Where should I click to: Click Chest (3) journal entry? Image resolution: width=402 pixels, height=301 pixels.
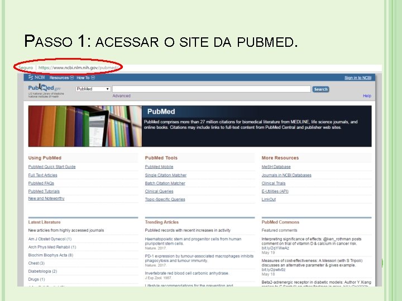(36, 263)
